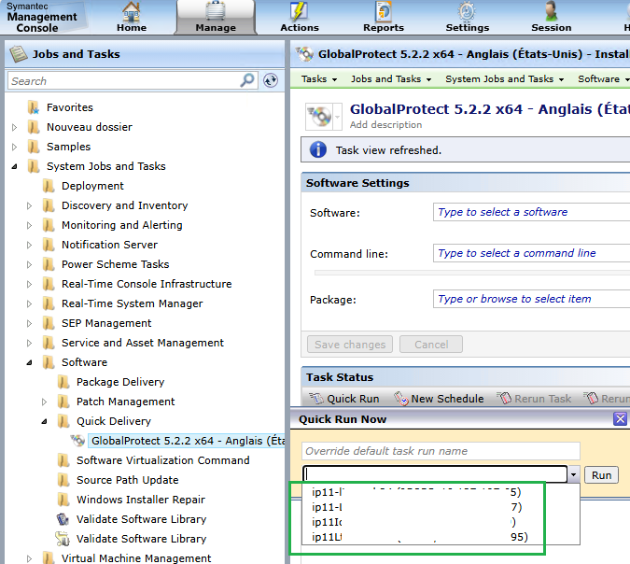Screen dimensions: 630x564
Task: Select the Deployment folder
Action: pyautogui.click(x=92, y=186)
